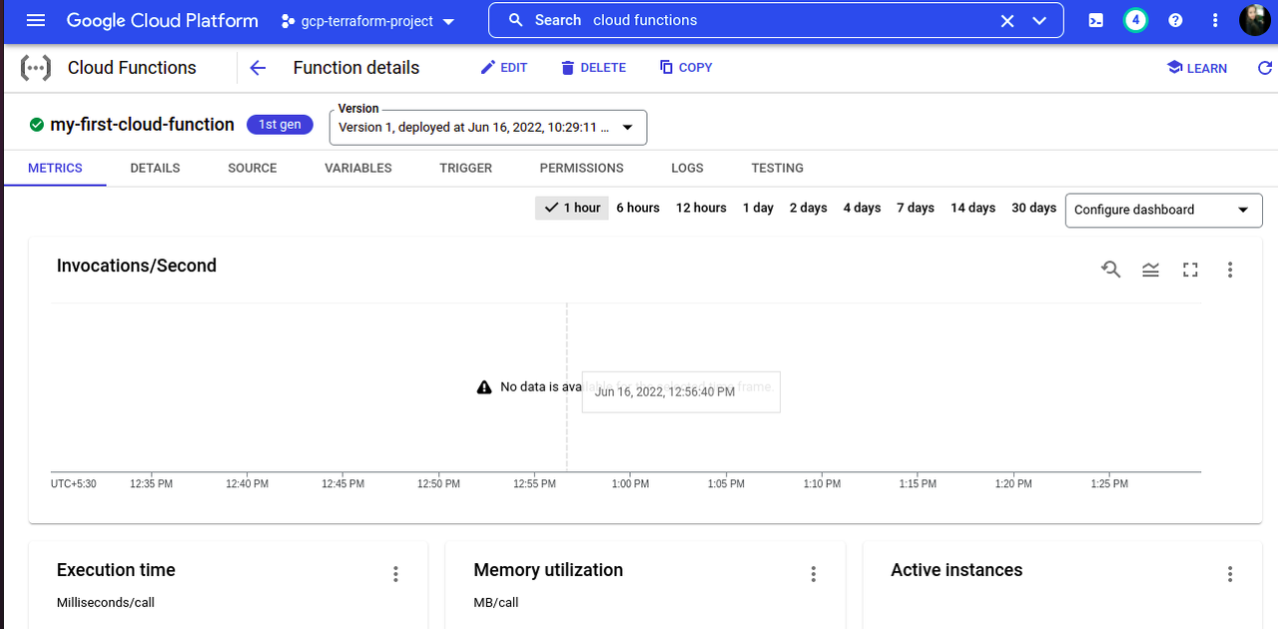The image size is (1278, 629).
Task: Click the Cloud Functions product logo icon
Action: [x=36, y=68]
